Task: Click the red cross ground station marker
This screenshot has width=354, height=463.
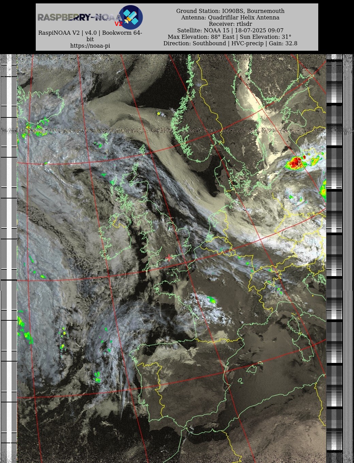Action: point(169,258)
